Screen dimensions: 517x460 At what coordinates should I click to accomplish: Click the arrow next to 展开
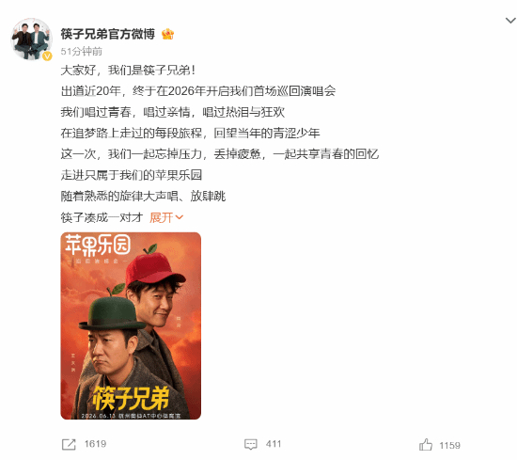(x=180, y=217)
